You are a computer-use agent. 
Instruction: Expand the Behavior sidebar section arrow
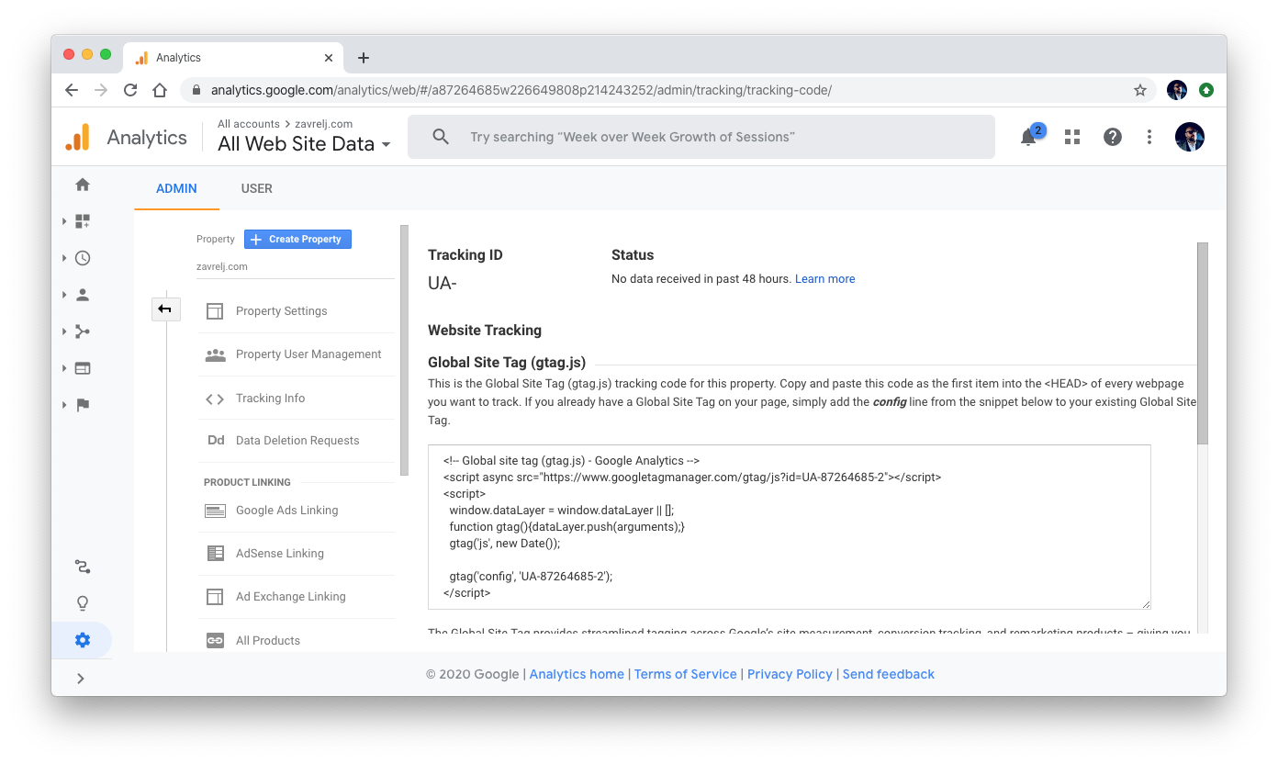pos(64,368)
